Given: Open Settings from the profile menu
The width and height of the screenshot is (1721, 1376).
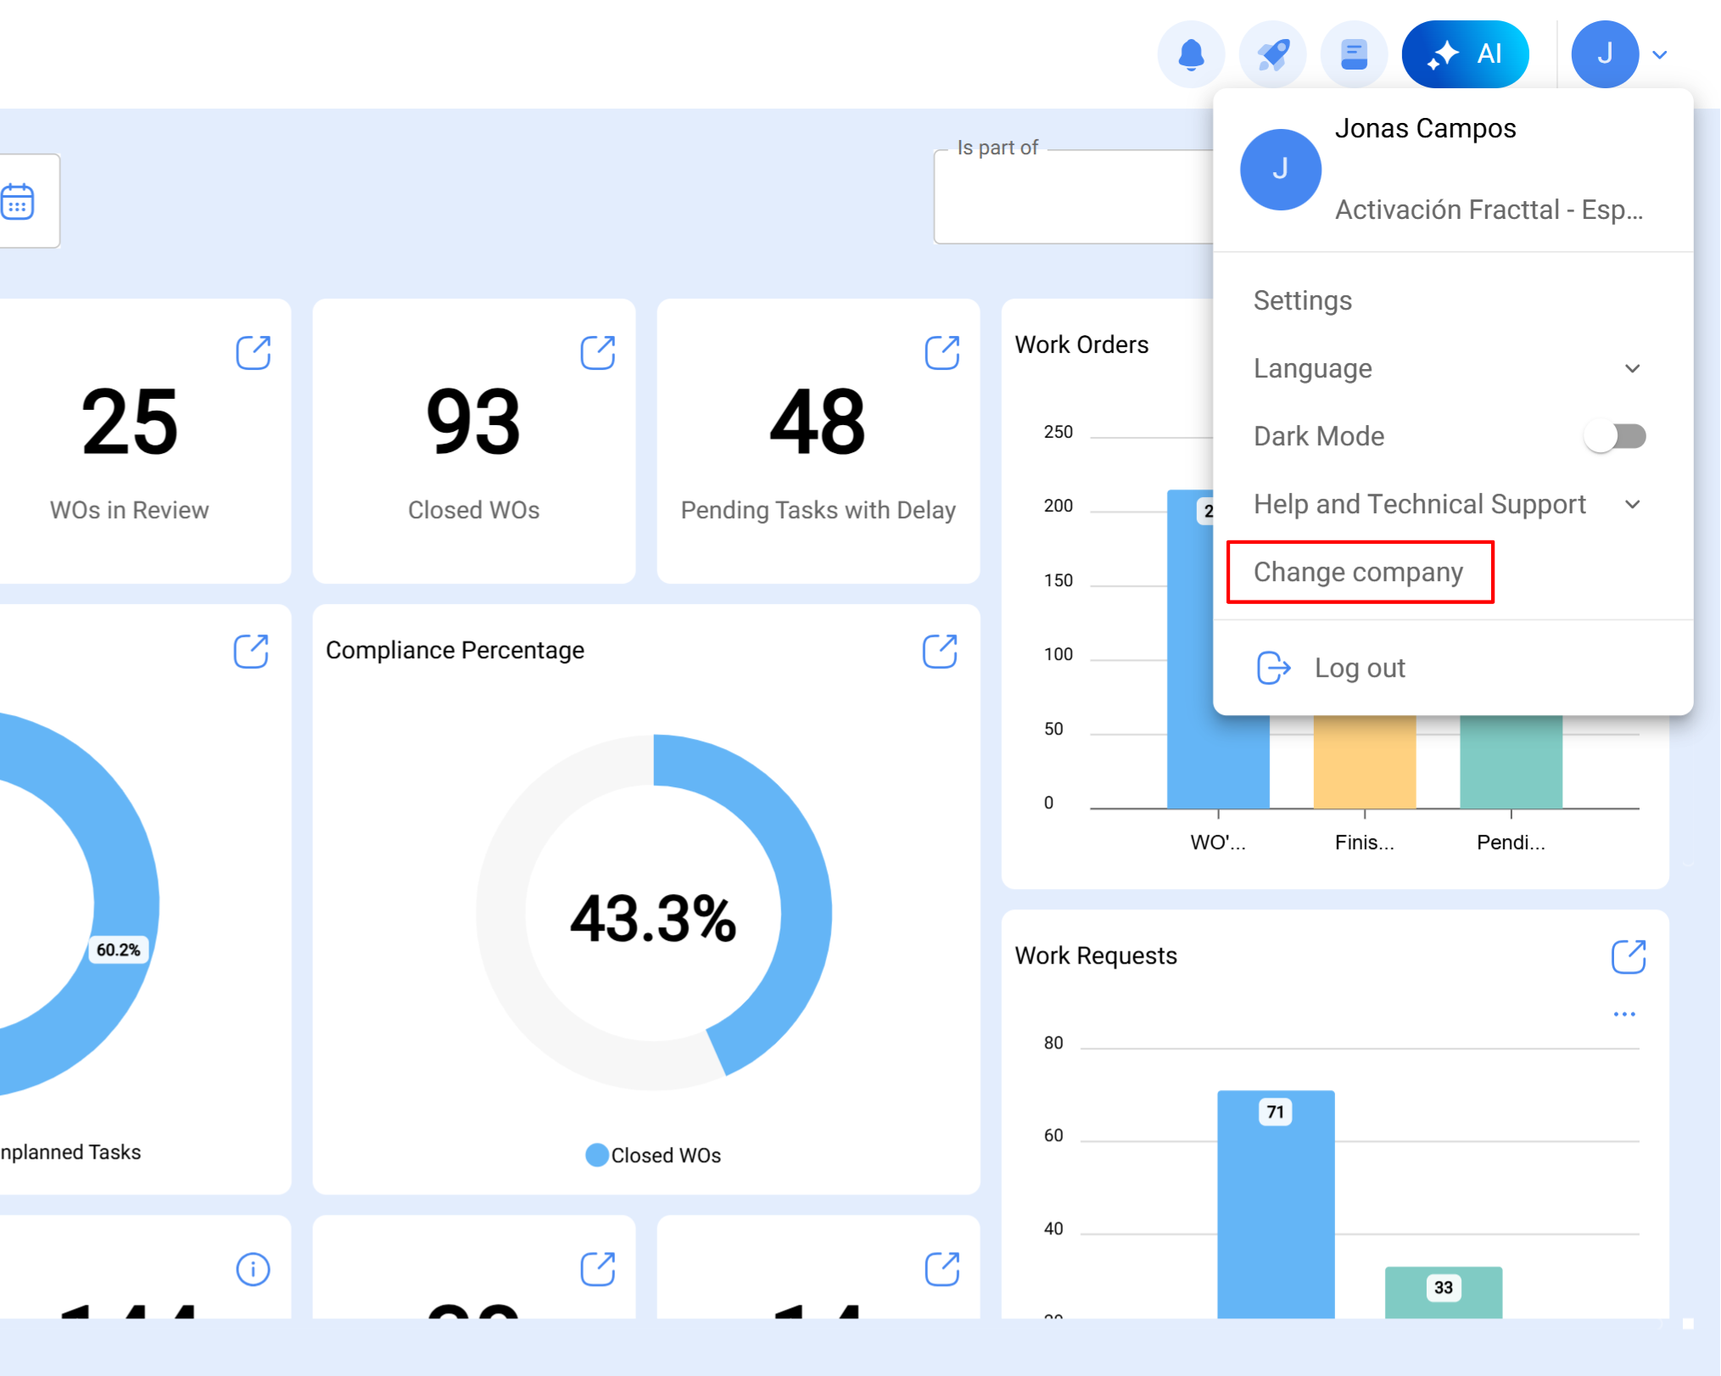Looking at the screenshot, I should (x=1302, y=300).
